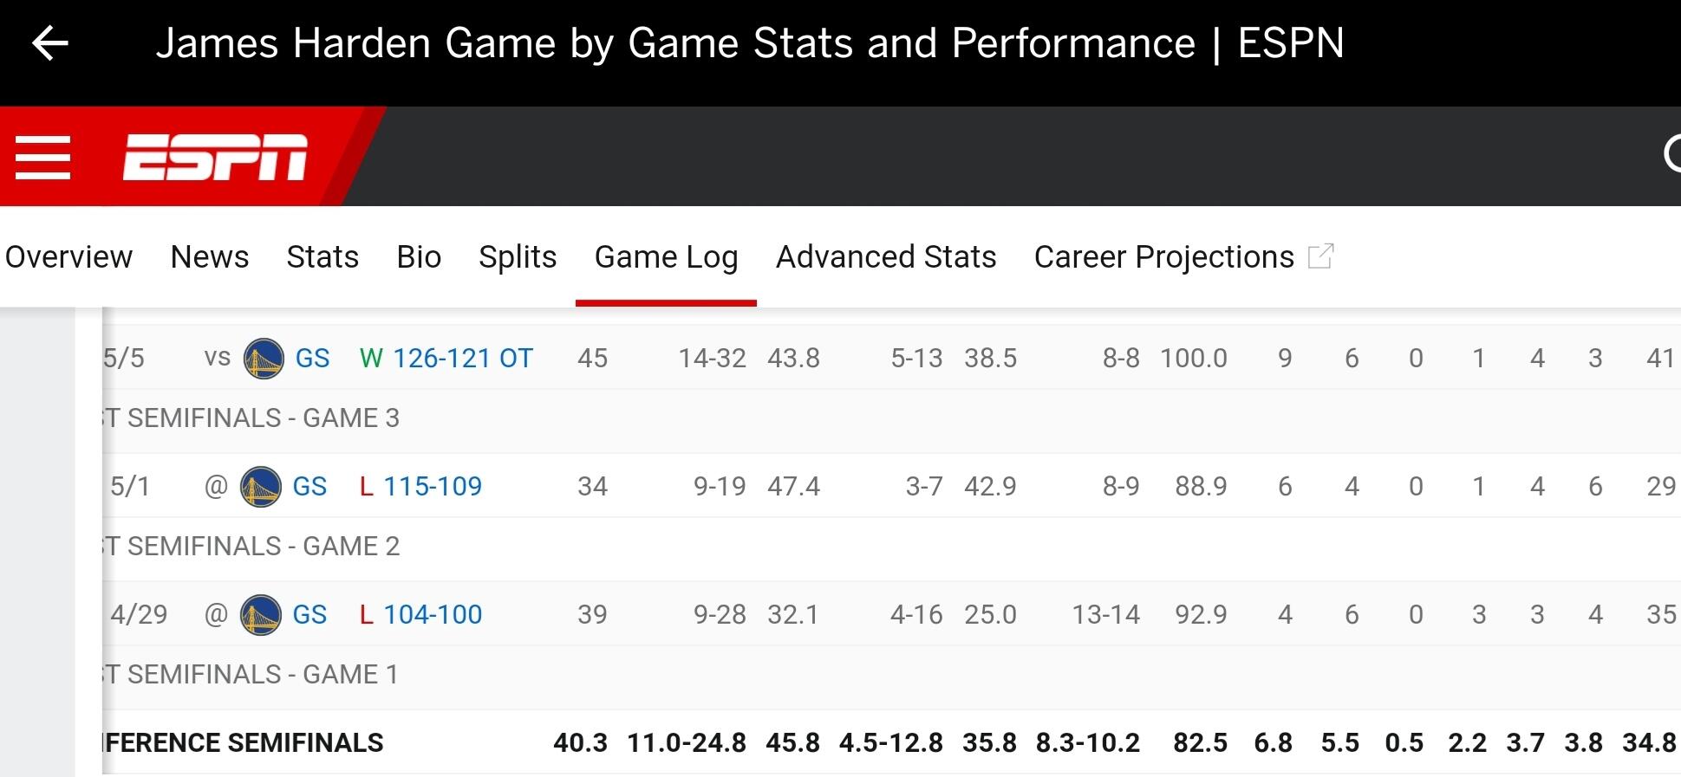
Task: Open the News tab
Action: (x=210, y=257)
